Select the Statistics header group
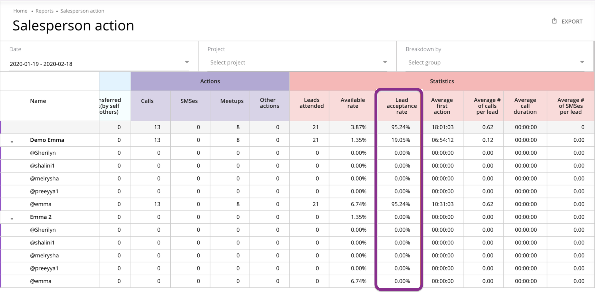Viewport: 598px width, 292px height. pyautogui.click(x=442, y=81)
